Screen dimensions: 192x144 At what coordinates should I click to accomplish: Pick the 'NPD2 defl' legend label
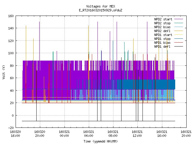coord(162,31)
